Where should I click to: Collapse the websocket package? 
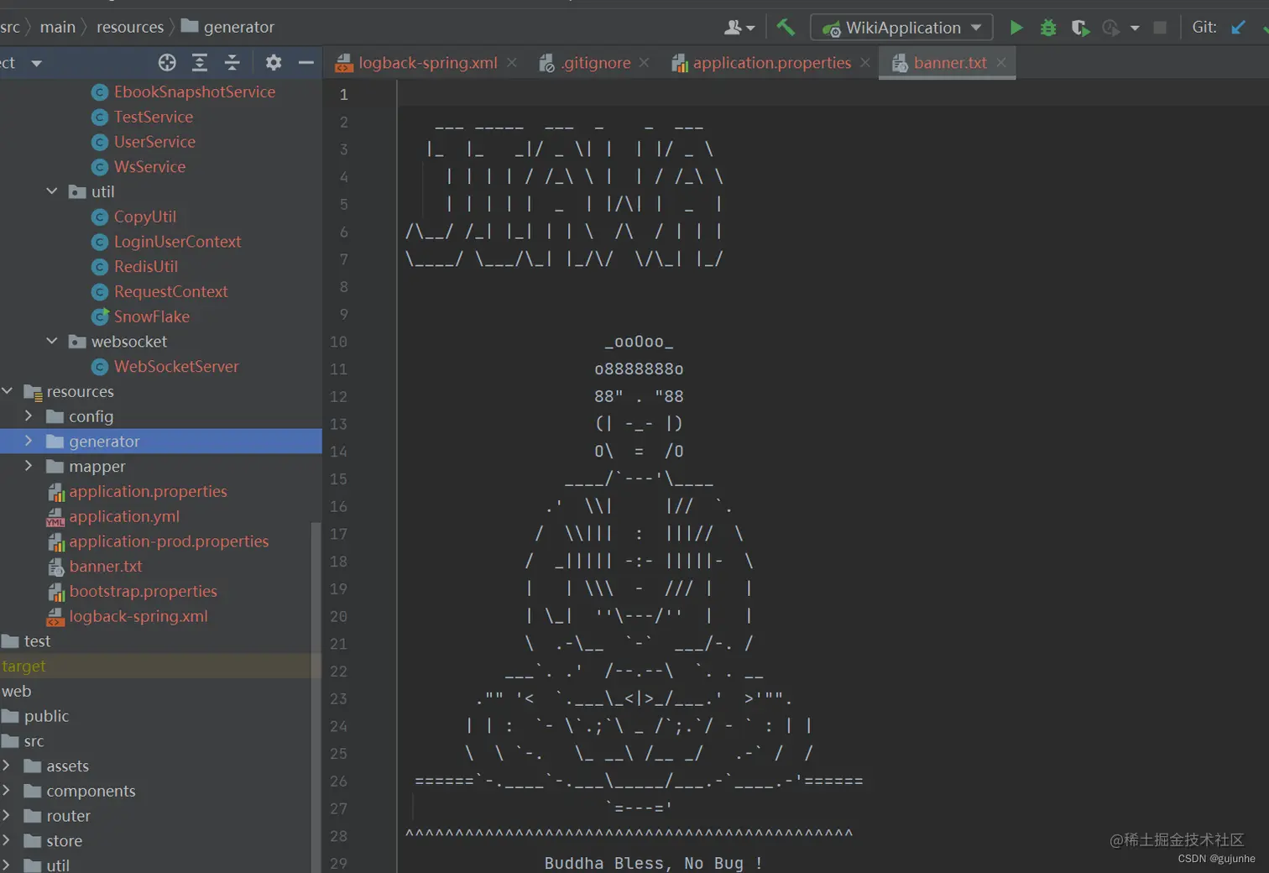(52, 342)
